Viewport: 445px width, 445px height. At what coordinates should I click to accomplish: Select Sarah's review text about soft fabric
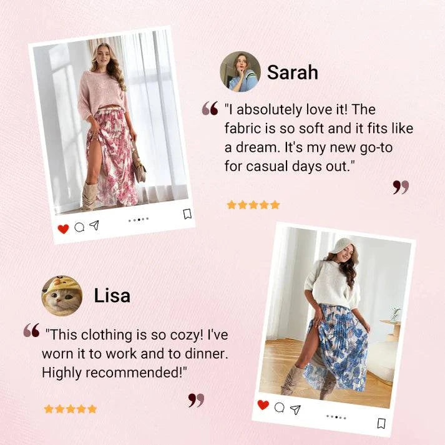pos(319,138)
